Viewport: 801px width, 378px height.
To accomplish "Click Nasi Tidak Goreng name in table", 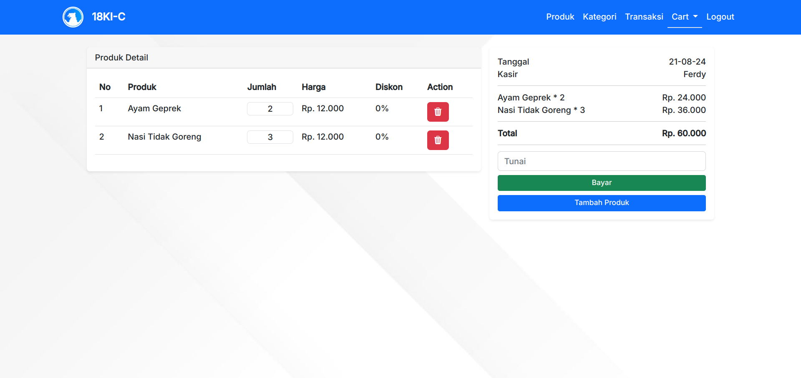I will point(164,137).
